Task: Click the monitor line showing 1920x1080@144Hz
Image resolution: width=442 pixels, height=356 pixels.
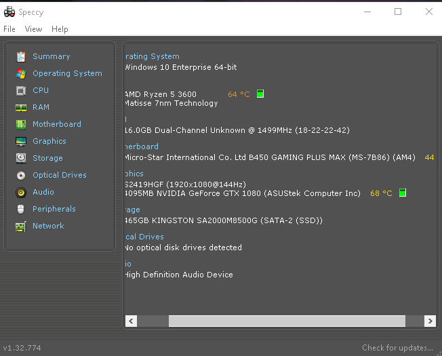Action: pos(186,184)
